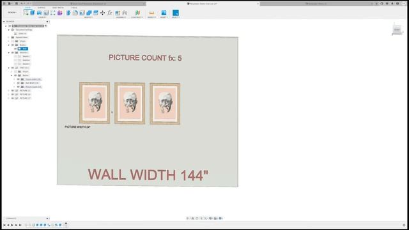The image size is (409, 230).
Task: Click the Split Body icon in Modify group
Action: pyautogui.click(x=96, y=13)
